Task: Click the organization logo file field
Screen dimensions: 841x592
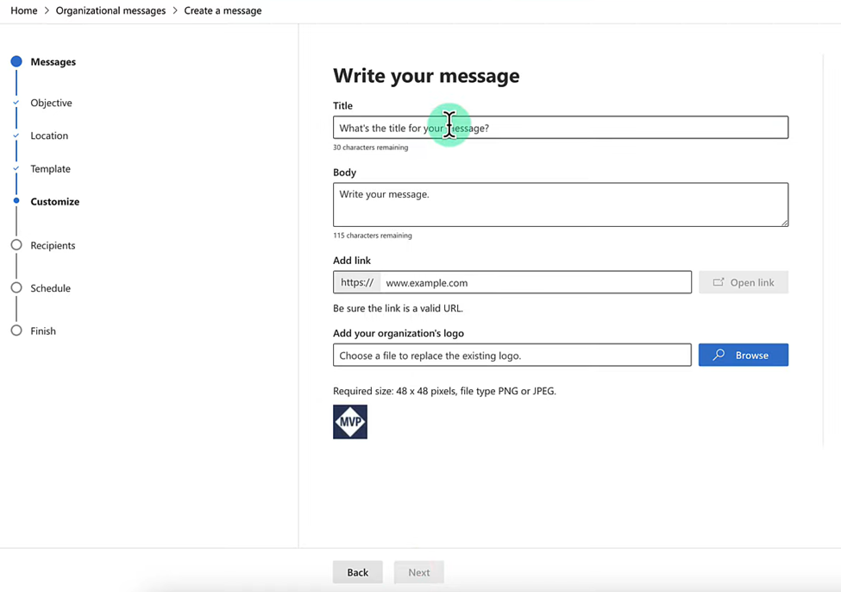Action: pyautogui.click(x=512, y=356)
